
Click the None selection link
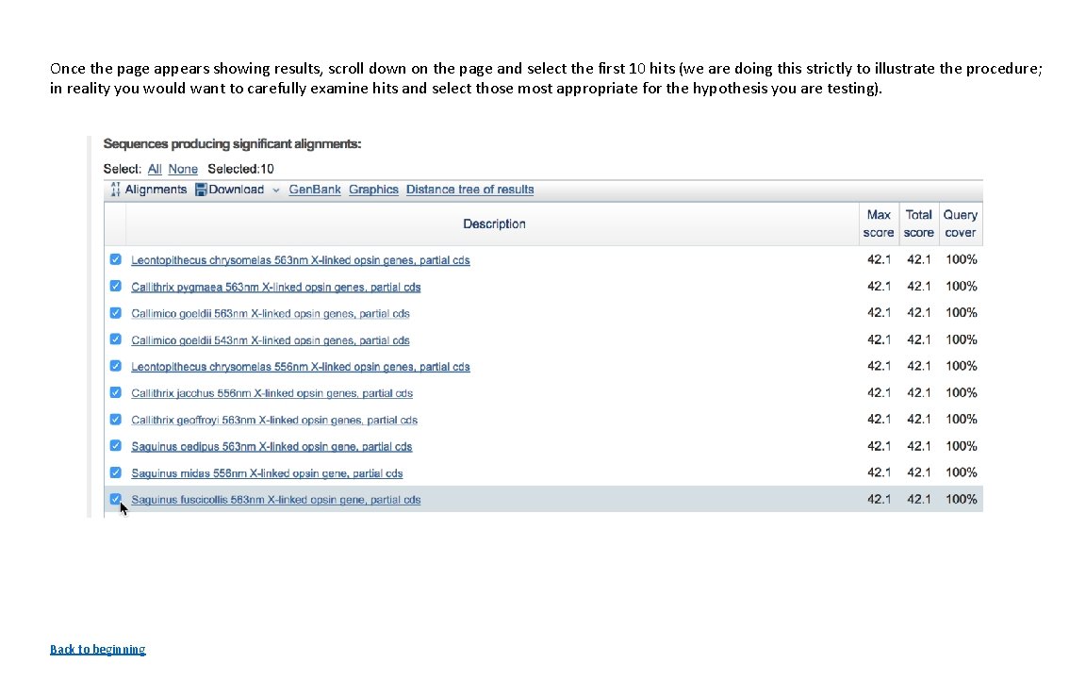pyautogui.click(x=182, y=168)
